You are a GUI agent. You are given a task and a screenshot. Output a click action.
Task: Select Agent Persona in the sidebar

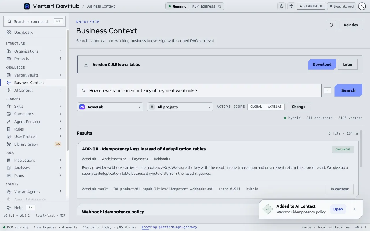coord(33,122)
